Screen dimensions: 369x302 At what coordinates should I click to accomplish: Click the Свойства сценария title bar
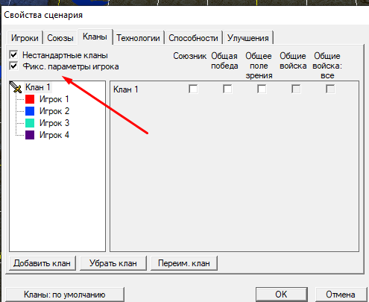[x=185, y=15]
